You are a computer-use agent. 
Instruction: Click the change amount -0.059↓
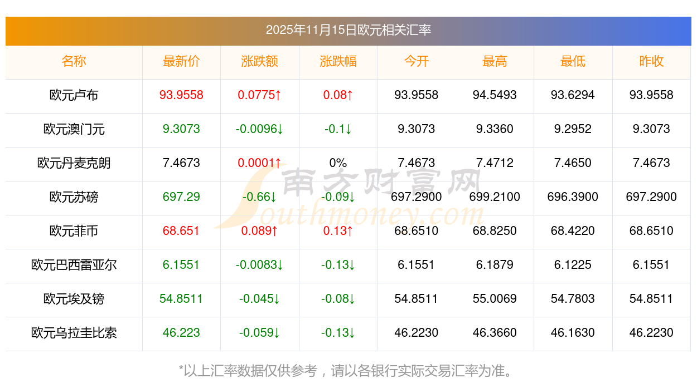tap(260, 333)
